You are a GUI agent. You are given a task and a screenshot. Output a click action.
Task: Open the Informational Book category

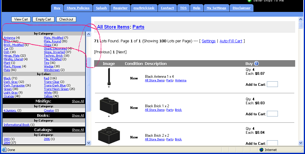[17, 125]
